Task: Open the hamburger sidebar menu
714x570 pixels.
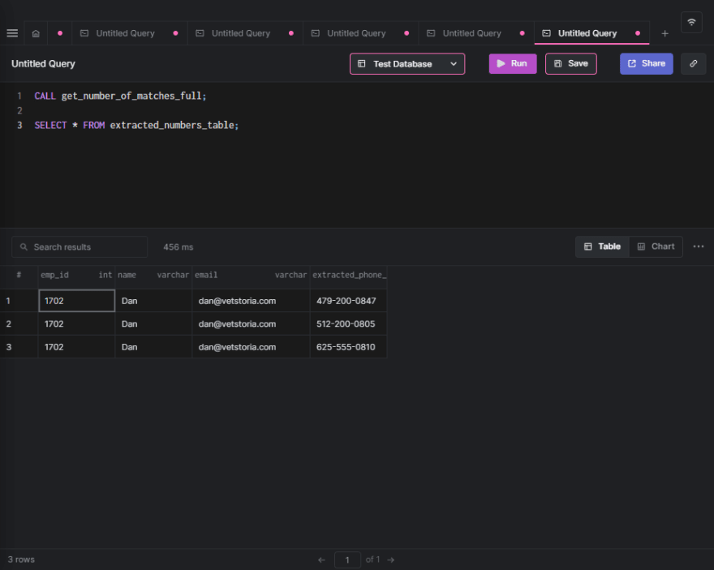Action: coord(12,33)
